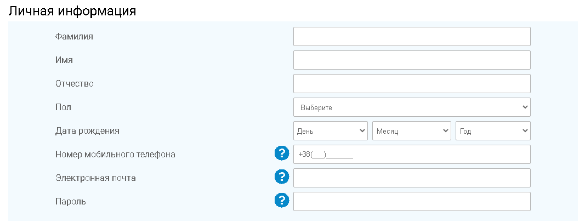
Task: Click the Личная информация heading
Action: pyautogui.click(x=72, y=11)
